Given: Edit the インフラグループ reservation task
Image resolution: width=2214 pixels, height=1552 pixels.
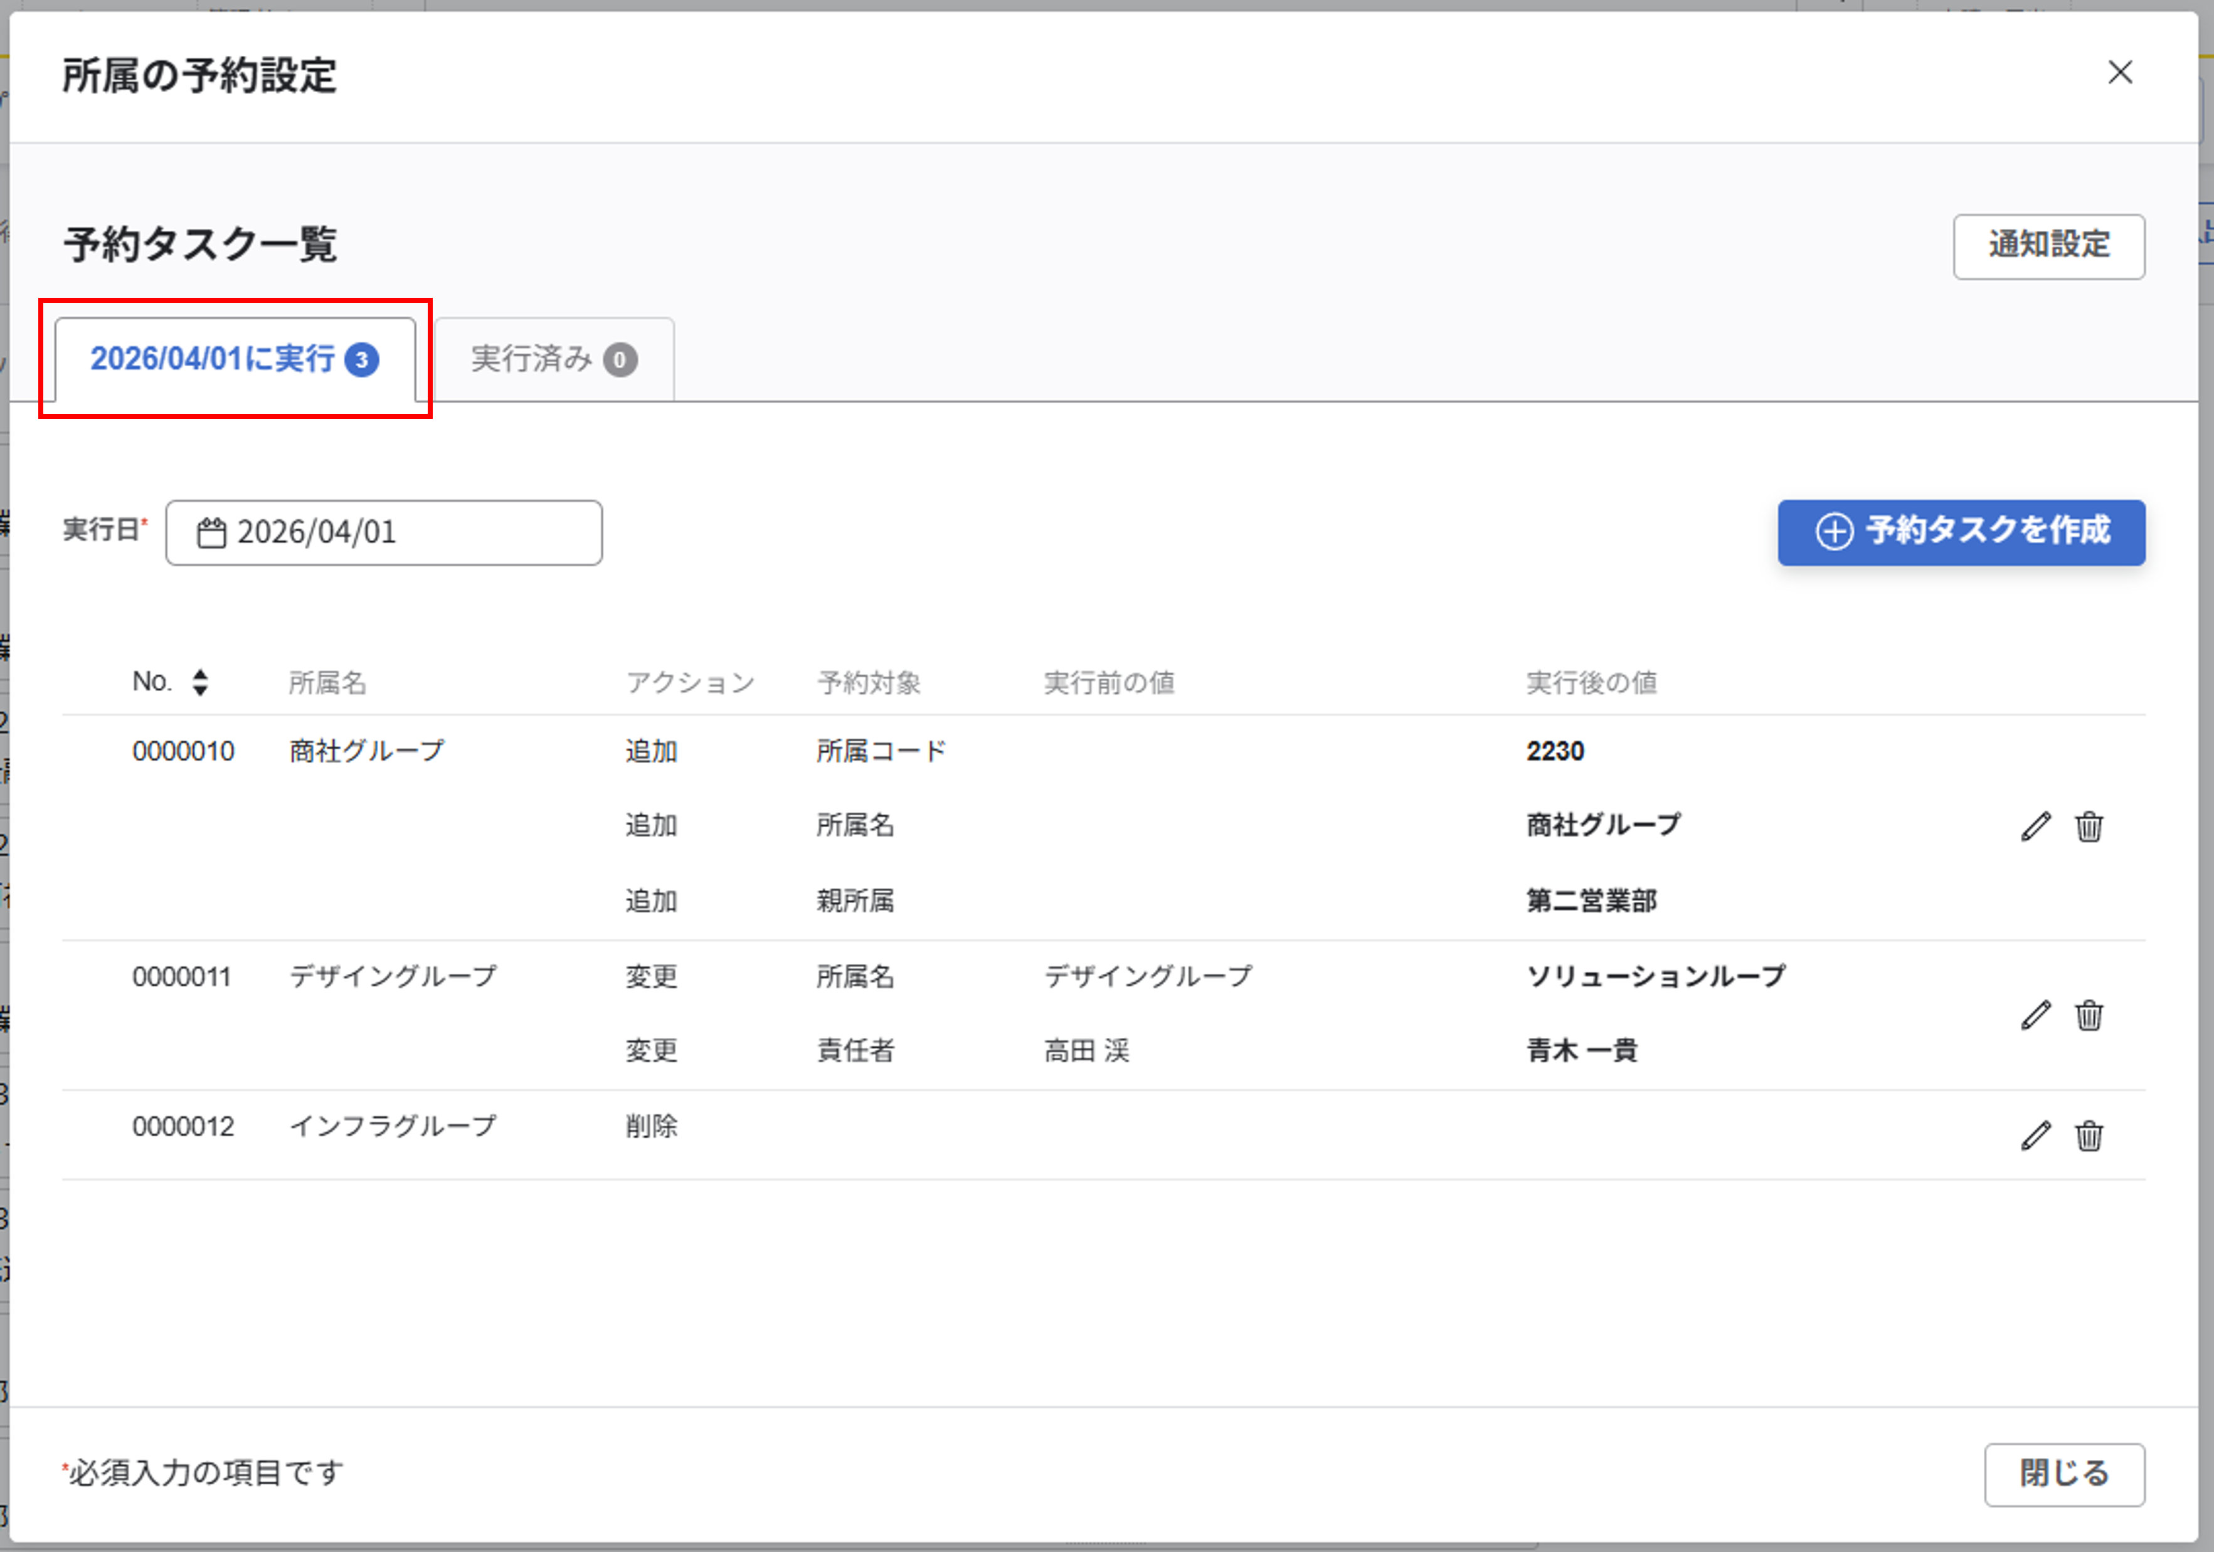Looking at the screenshot, I should [x=2035, y=1136].
